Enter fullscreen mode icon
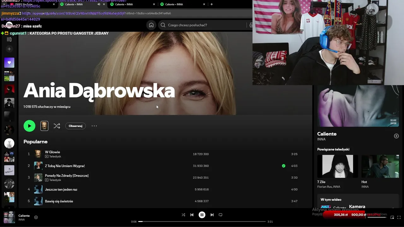The height and width of the screenshot is (227, 404). point(399,217)
